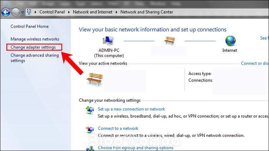This screenshot has height=151, width=269.
Task: Click the new connection setup icon
Action: [x=90, y=110]
